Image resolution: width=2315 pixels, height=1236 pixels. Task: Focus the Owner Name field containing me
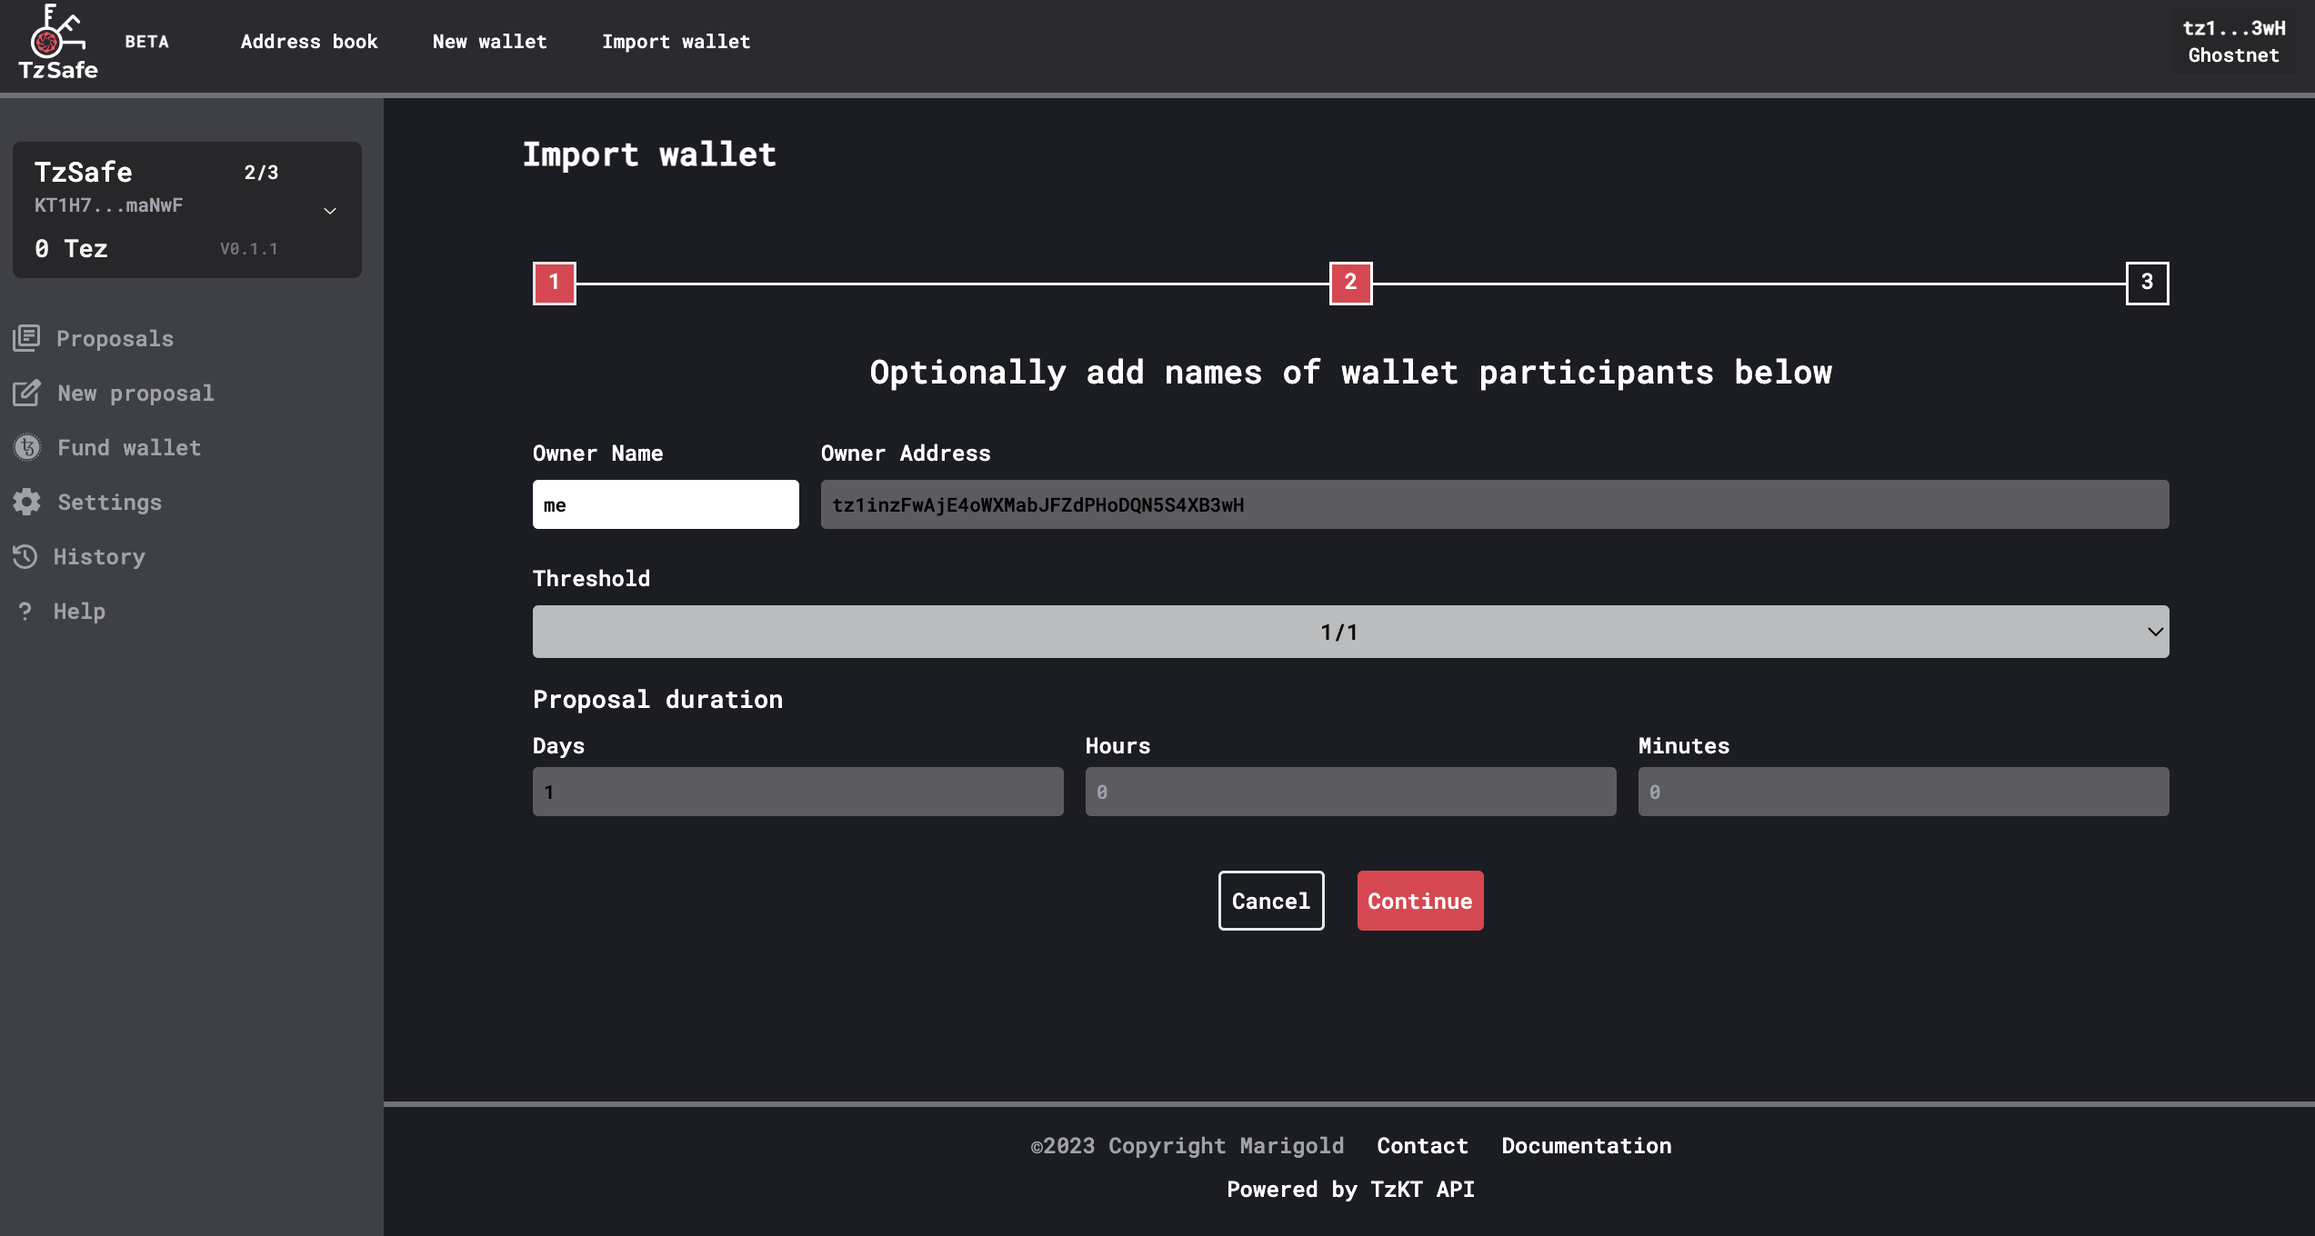click(x=666, y=504)
